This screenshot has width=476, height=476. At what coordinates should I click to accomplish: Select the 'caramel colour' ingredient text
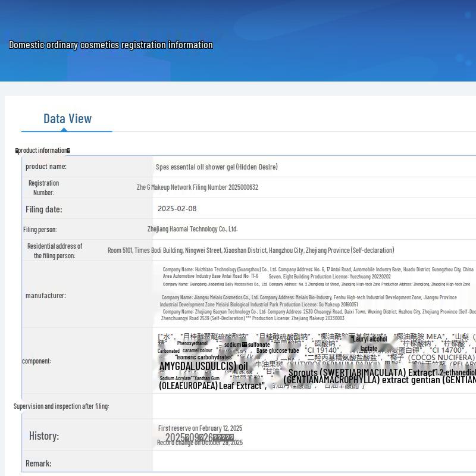198,350
